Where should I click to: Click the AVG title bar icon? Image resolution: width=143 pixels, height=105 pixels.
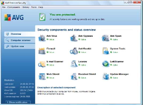click(x=3, y=3)
